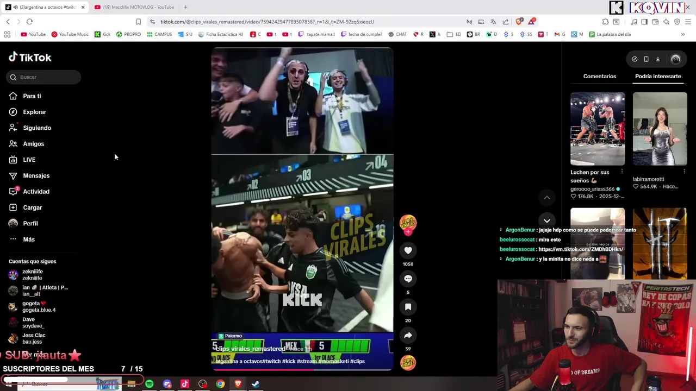Open ian__alt followed account
The width and height of the screenshot is (696, 391).
click(x=38, y=291)
